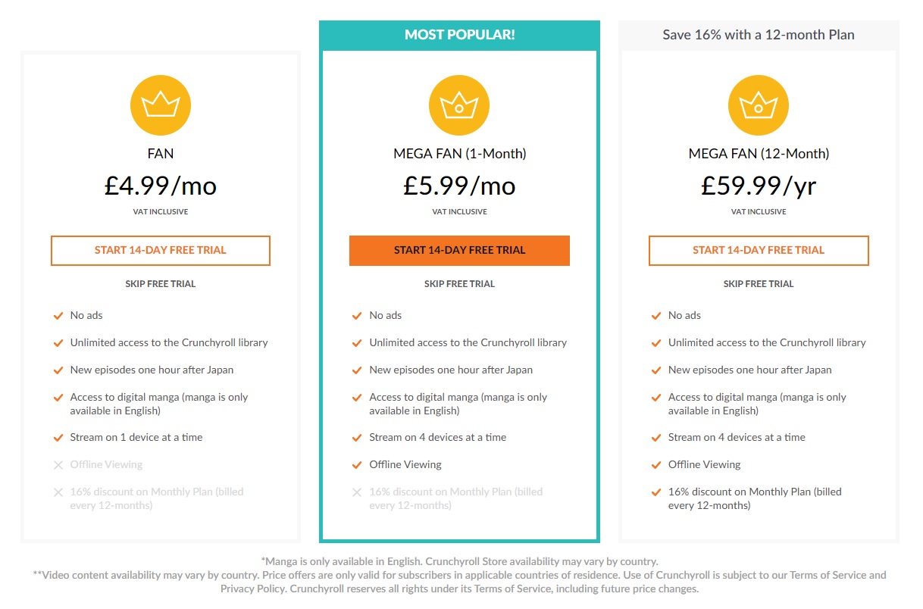Screen dimensions: 923x609
Task: Click the MEGA FAN 12-Month crown icon
Action: tap(759, 105)
